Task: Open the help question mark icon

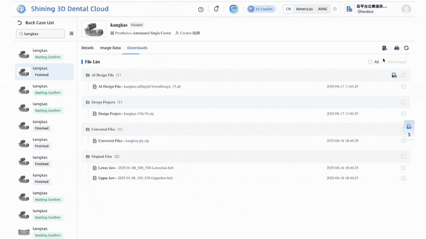Action: tap(201, 9)
